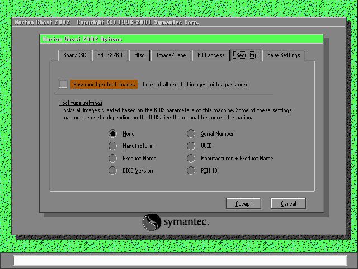This screenshot has width=358, height=269.
Task: Select Manufacturer + Product Name option
Action: tap(191, 158)
